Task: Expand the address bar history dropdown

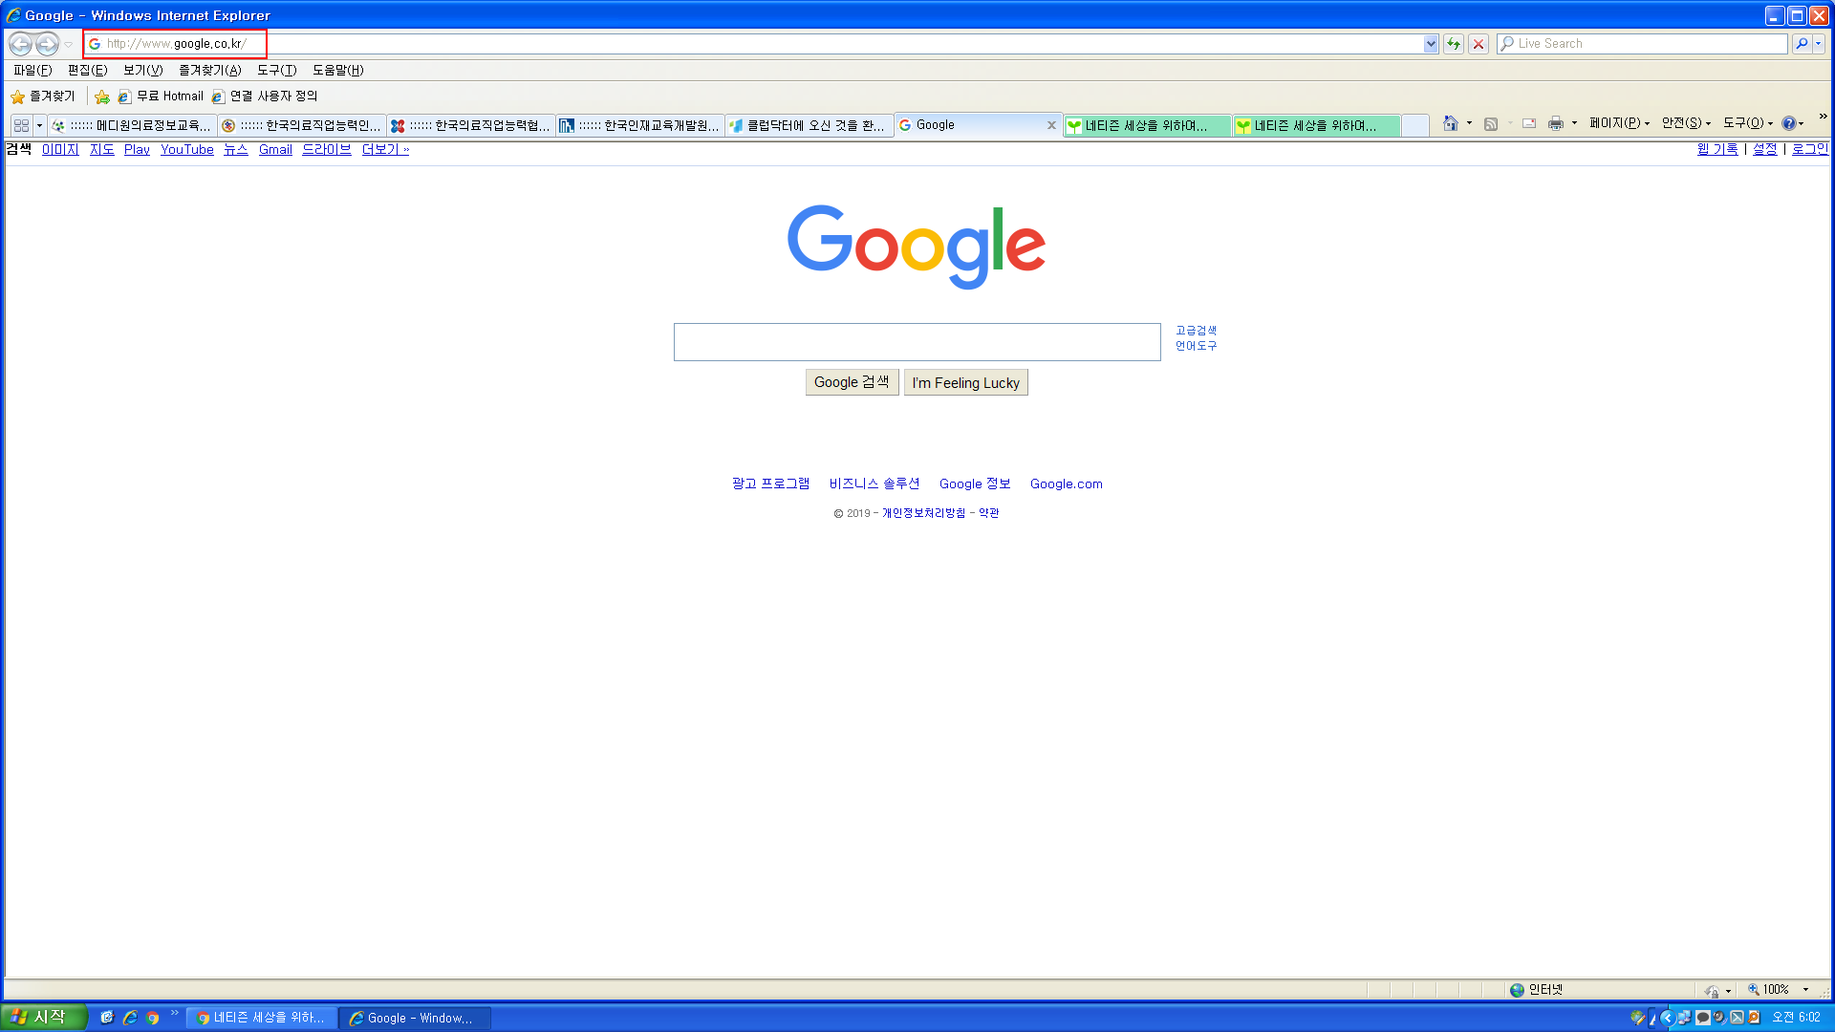Action: tap(1431, 44)
